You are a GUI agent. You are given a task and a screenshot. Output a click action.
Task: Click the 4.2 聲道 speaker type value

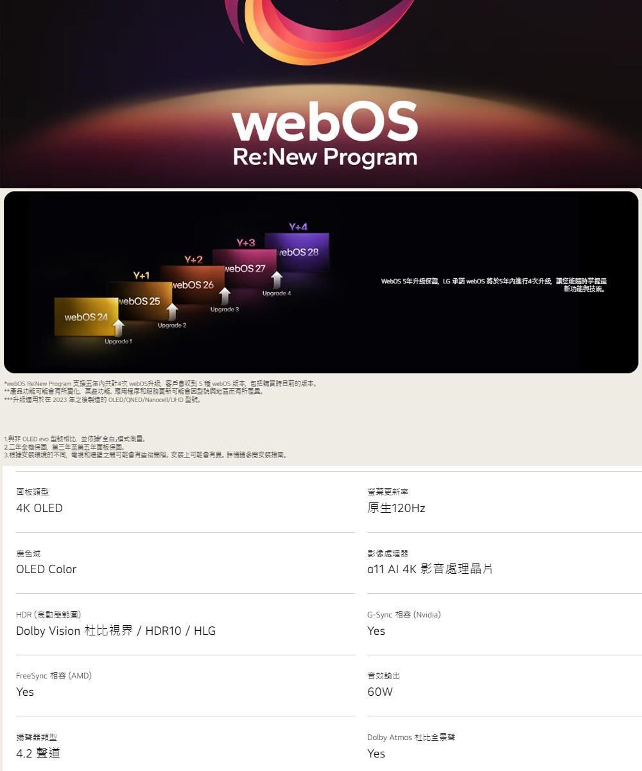click(x=38, y=753)
